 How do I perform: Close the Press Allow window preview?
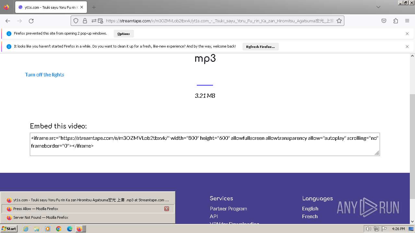tap(167, 209)
